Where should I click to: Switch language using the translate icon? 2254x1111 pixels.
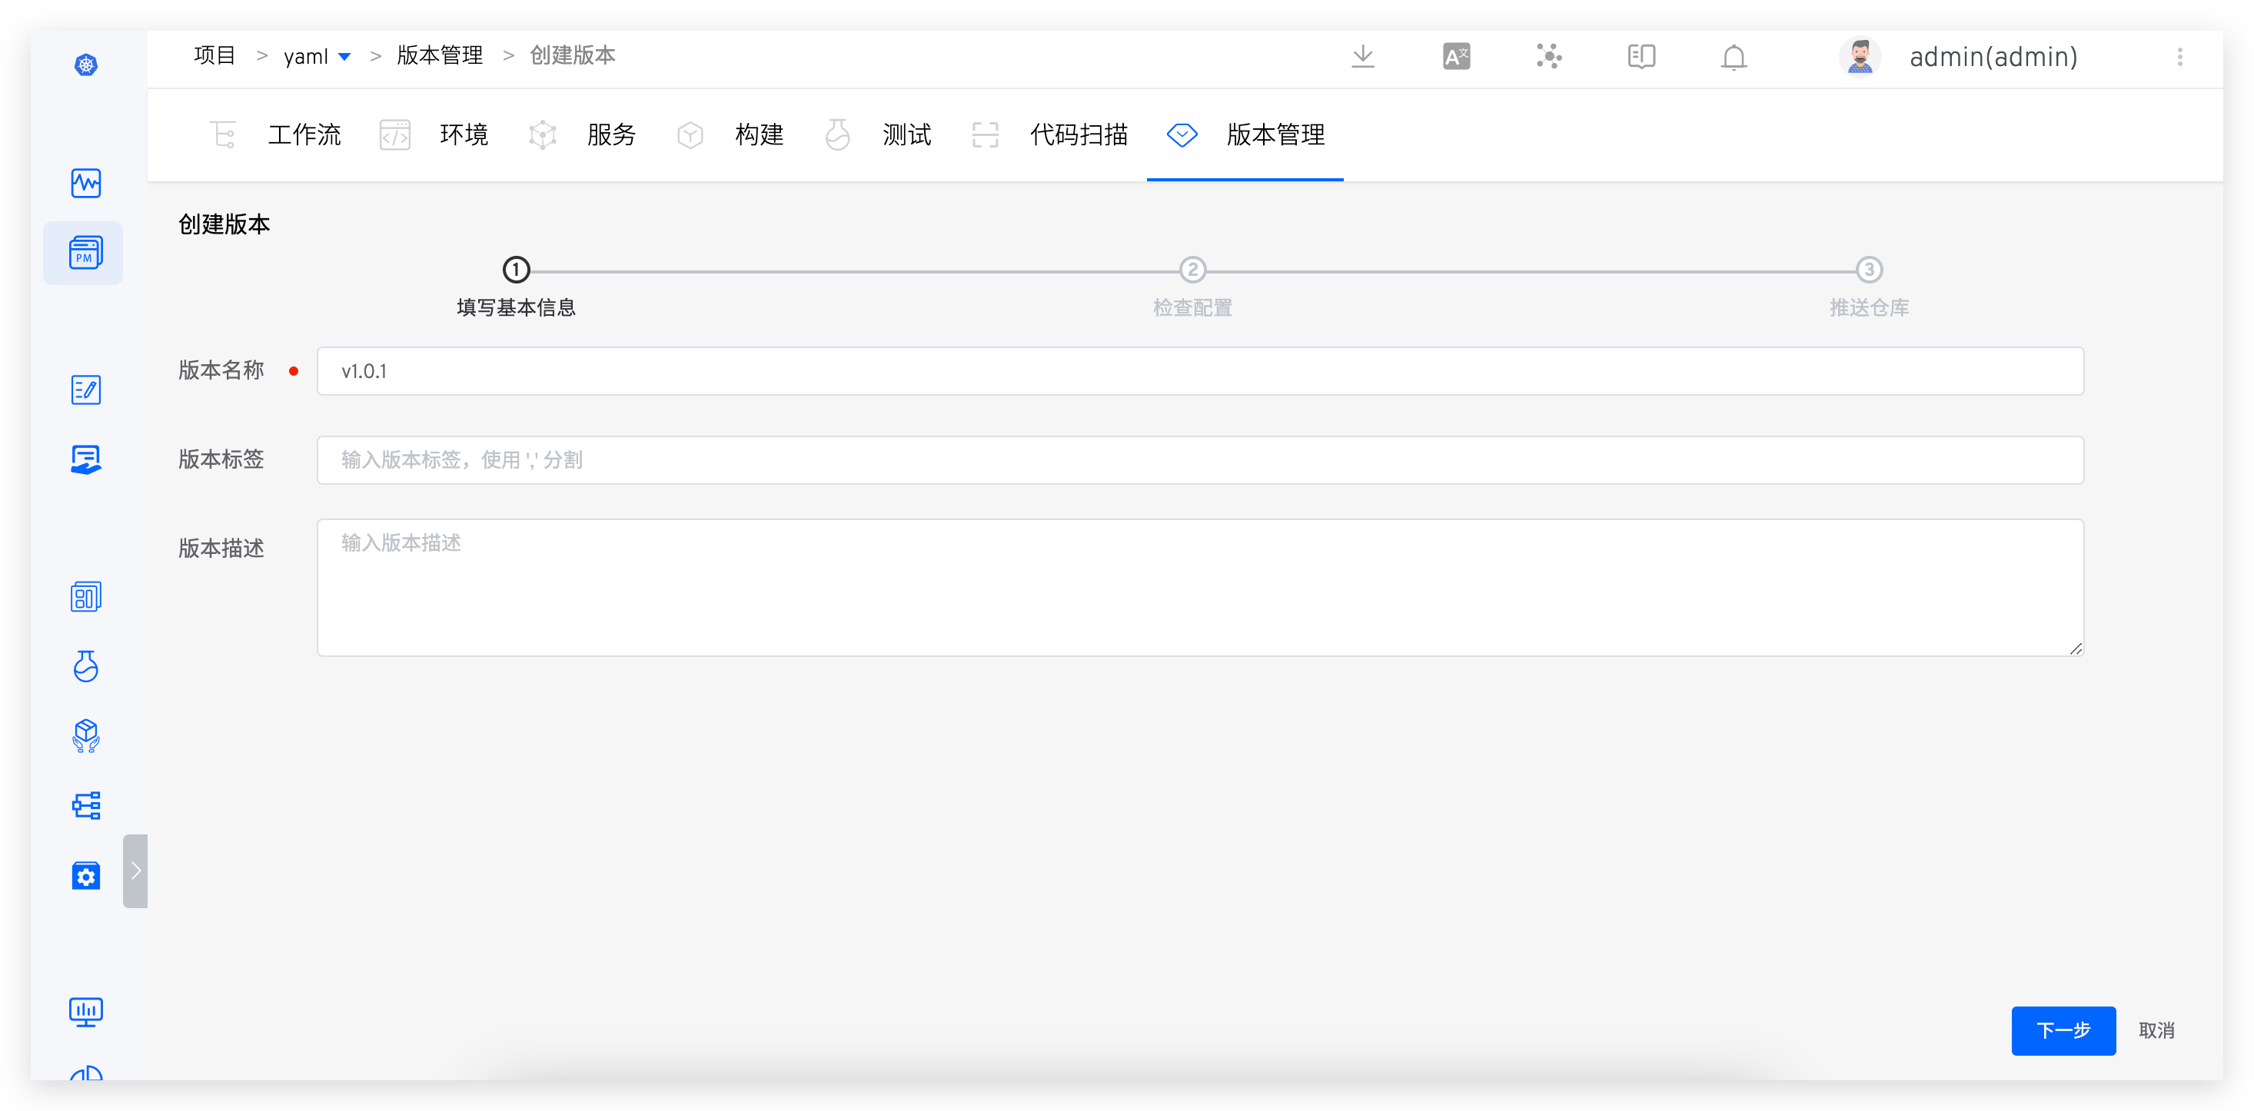pos(1456,56)
